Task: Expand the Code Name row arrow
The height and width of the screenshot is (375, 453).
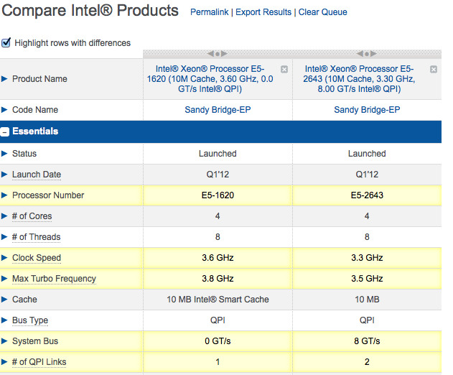Action: [x=4, y=110]
